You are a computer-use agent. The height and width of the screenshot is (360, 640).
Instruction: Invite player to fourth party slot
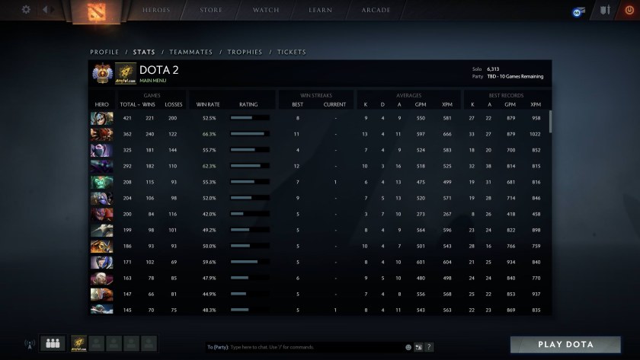coord(131,343)
